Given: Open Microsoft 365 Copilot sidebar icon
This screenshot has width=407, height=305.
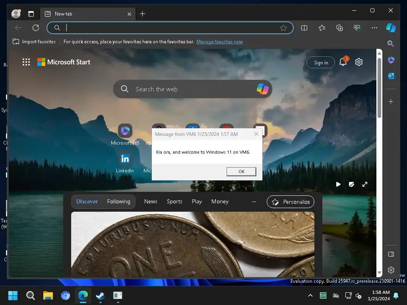Looking at the screenshot, I should (391, 60).
